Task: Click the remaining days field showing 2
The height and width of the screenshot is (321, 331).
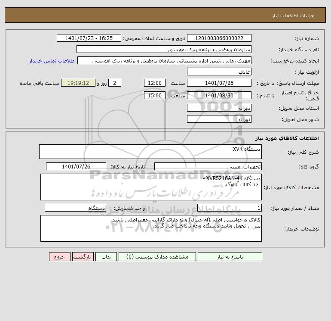Action: pos(115,83)
